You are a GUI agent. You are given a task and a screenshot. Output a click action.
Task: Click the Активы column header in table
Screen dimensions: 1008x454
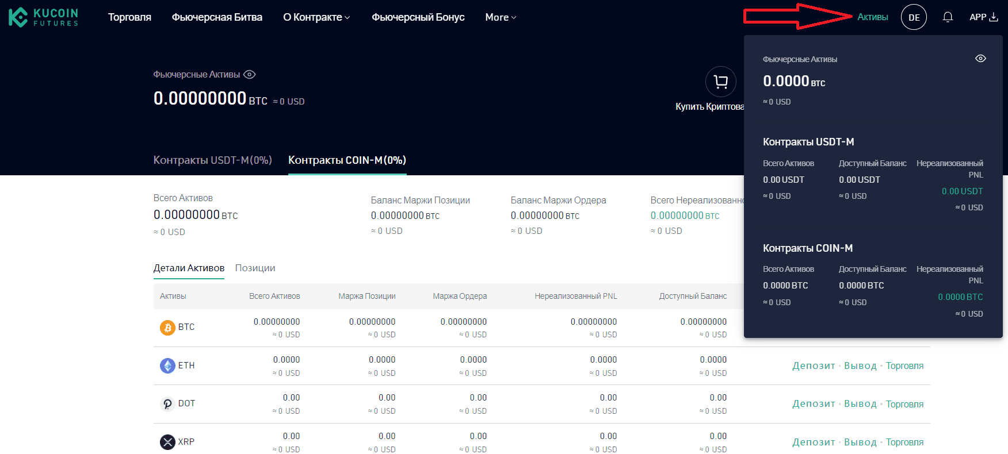tap(173, 297)
